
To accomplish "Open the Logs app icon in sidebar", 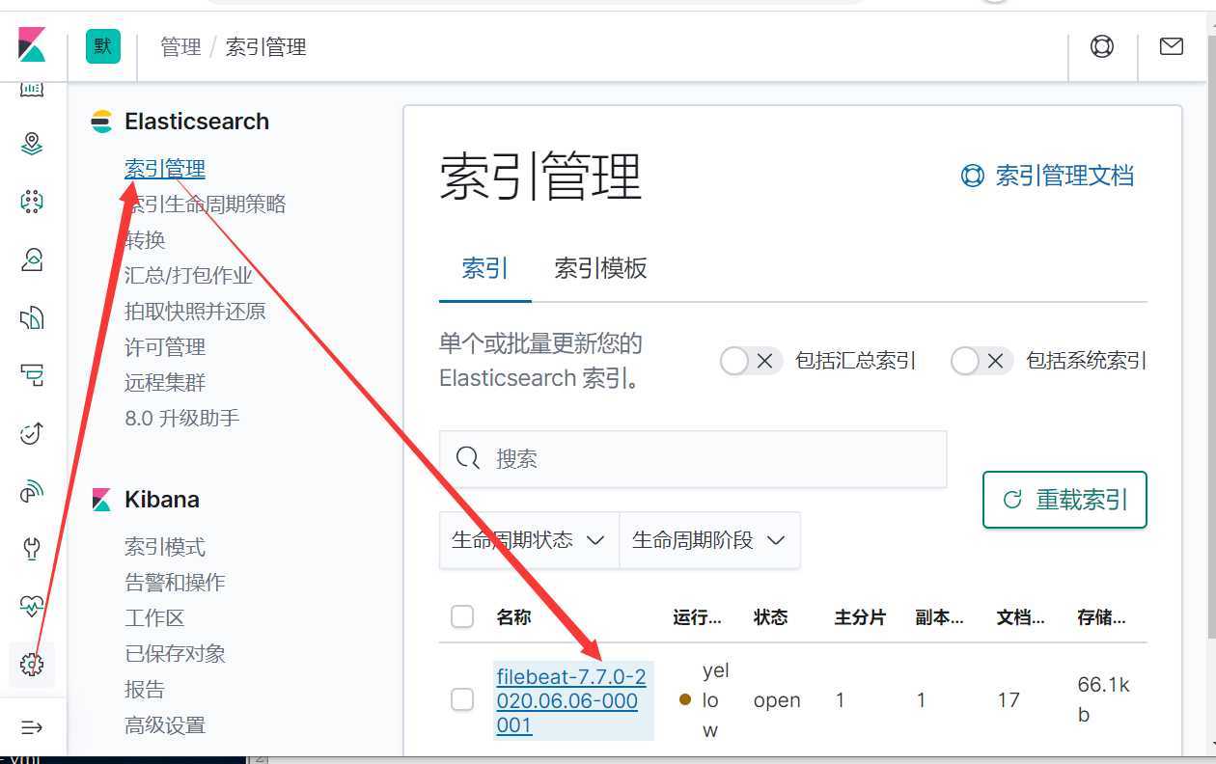I will click(32, 317).
